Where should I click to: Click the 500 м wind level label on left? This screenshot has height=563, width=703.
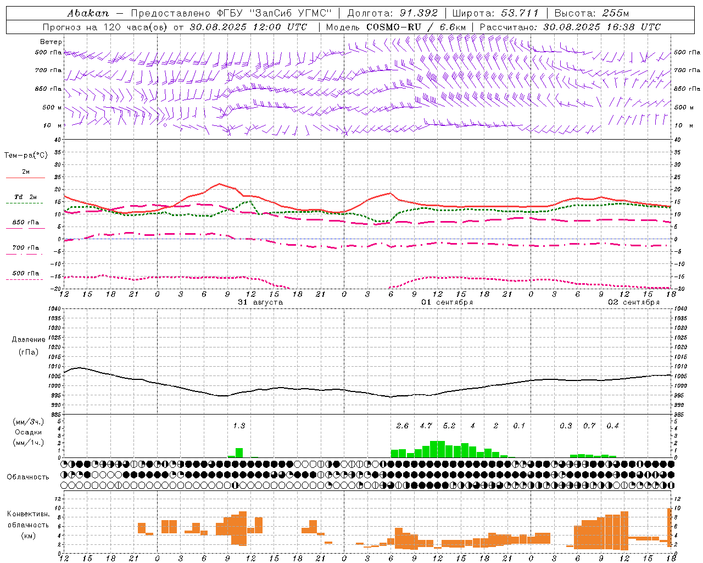[52, 107]
